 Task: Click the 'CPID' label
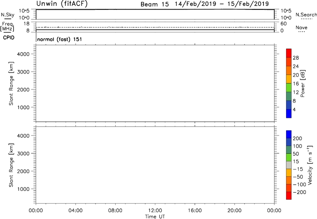[x=9, y=38]
